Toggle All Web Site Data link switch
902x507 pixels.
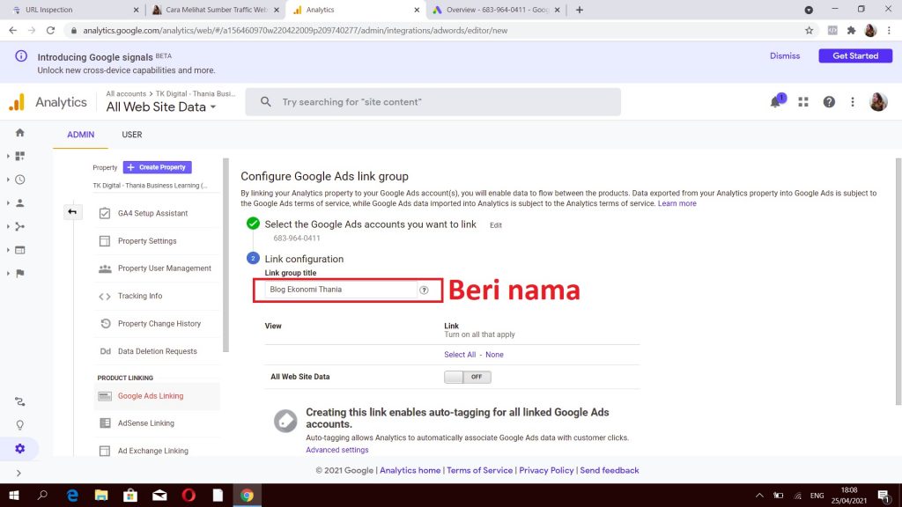pyautogui.click(x=467, y=377)
